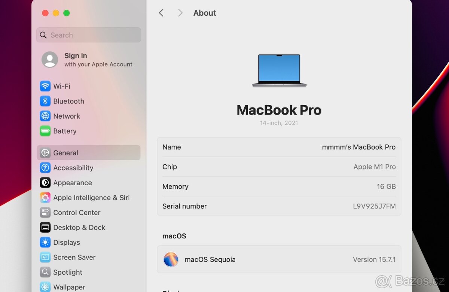This screenshot has width=449, height=292.
Task: Open the Spotlight settings entry
Action: (67, 272)
